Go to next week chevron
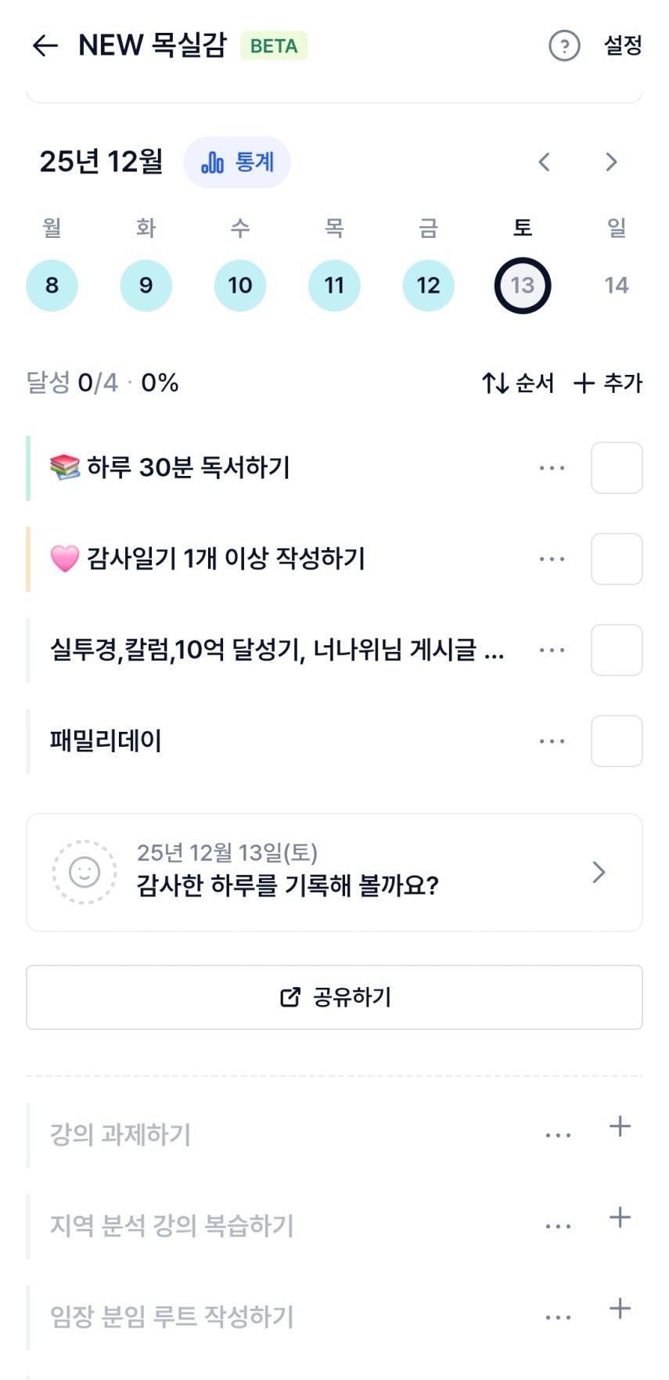The height and width of the screenshot is (1380, 669). 611,162
